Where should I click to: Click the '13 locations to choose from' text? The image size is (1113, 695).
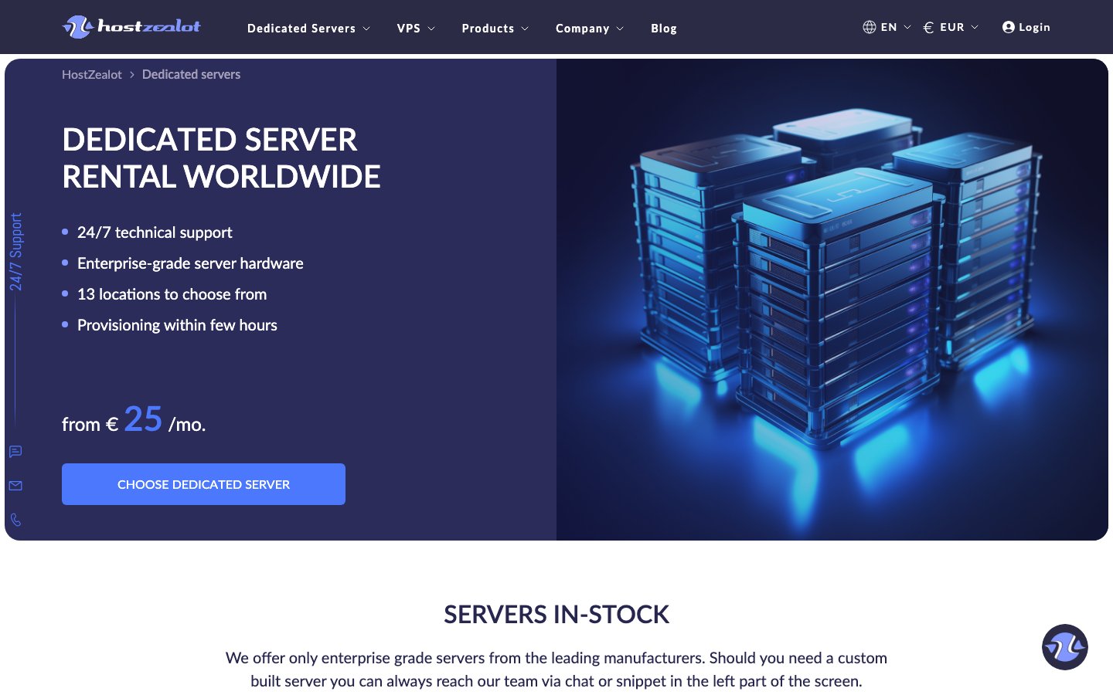point(172,294)
